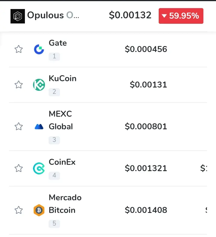Toggle the favorite star for KuCoin
The height and width of the screenshot is (237, 216).
click(19, 85)
